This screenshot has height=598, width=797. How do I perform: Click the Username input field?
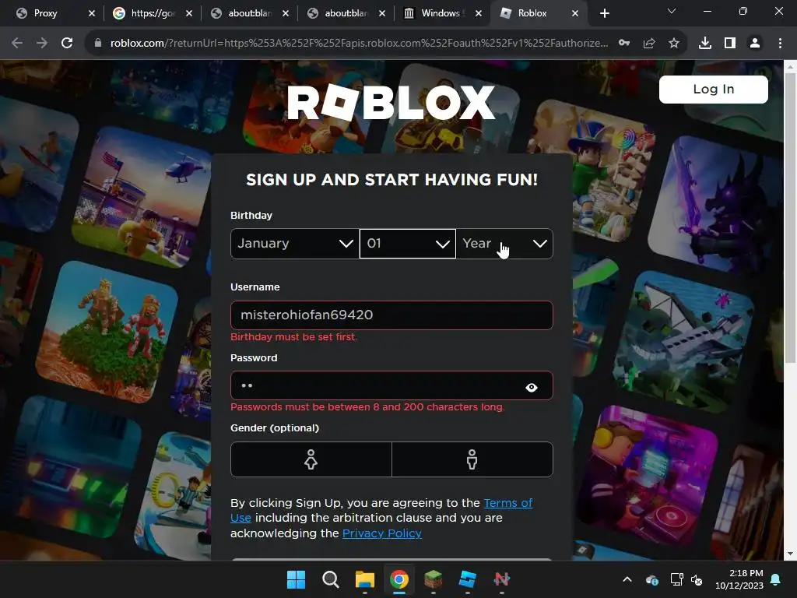(x=391, y=315)
